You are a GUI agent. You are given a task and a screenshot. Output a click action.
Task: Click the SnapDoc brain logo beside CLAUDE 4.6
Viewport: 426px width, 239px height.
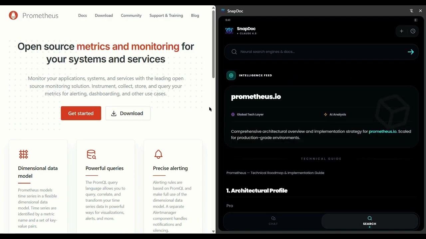coord(229,31)
